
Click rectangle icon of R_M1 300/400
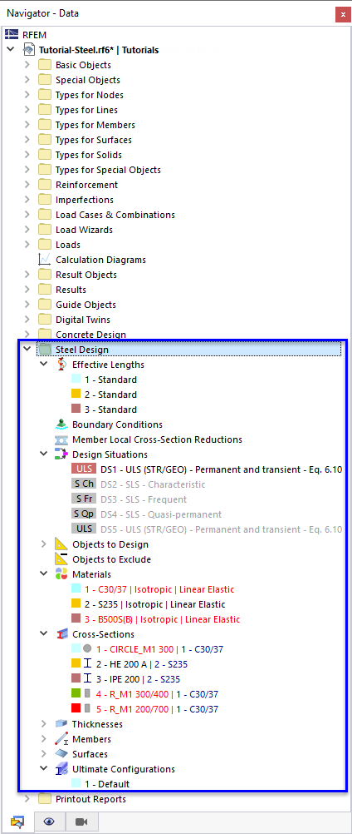tap(88, 694)
